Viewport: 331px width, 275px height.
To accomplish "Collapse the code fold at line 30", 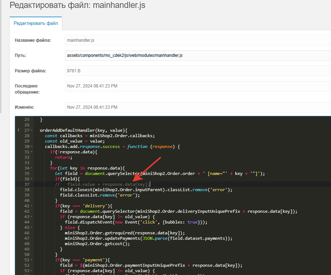I will tap(32, 146).
